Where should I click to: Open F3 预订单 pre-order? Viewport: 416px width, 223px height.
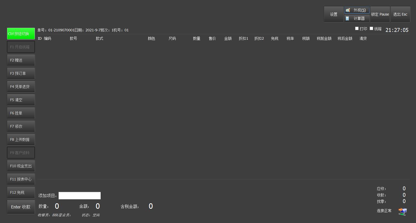coord(21,73)
